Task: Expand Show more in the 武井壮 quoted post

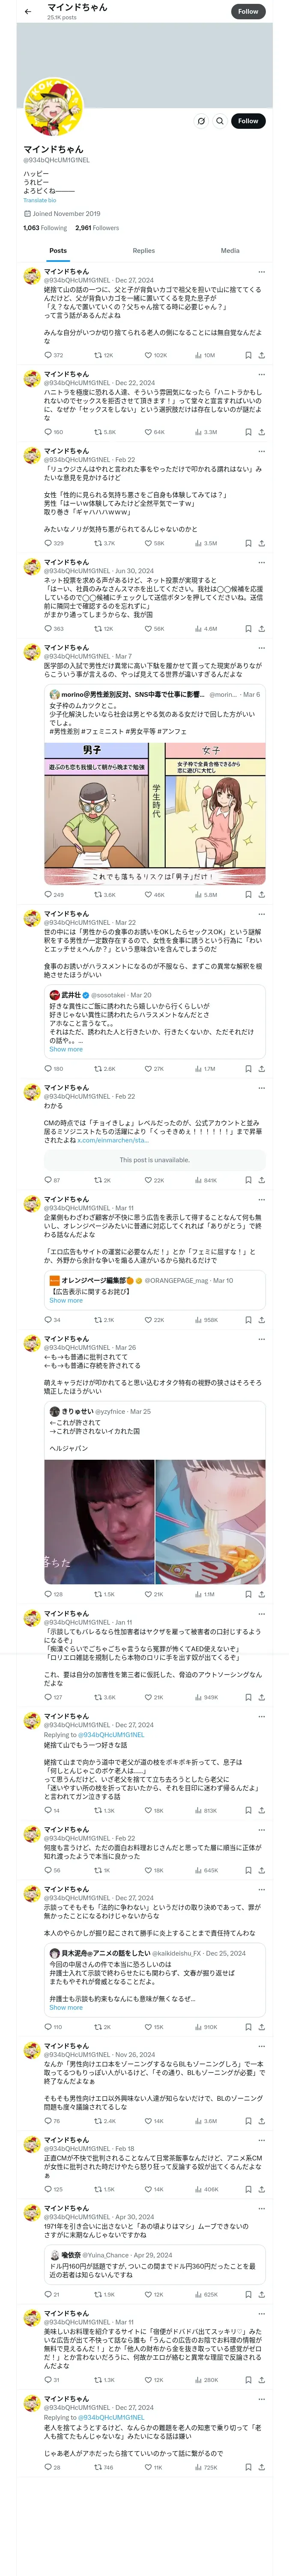Action: (x=66, y=1049)
